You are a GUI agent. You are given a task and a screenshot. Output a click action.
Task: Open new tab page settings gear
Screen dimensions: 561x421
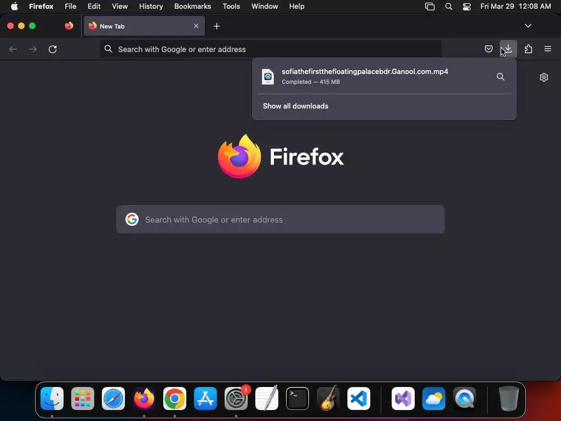point(544,77)
